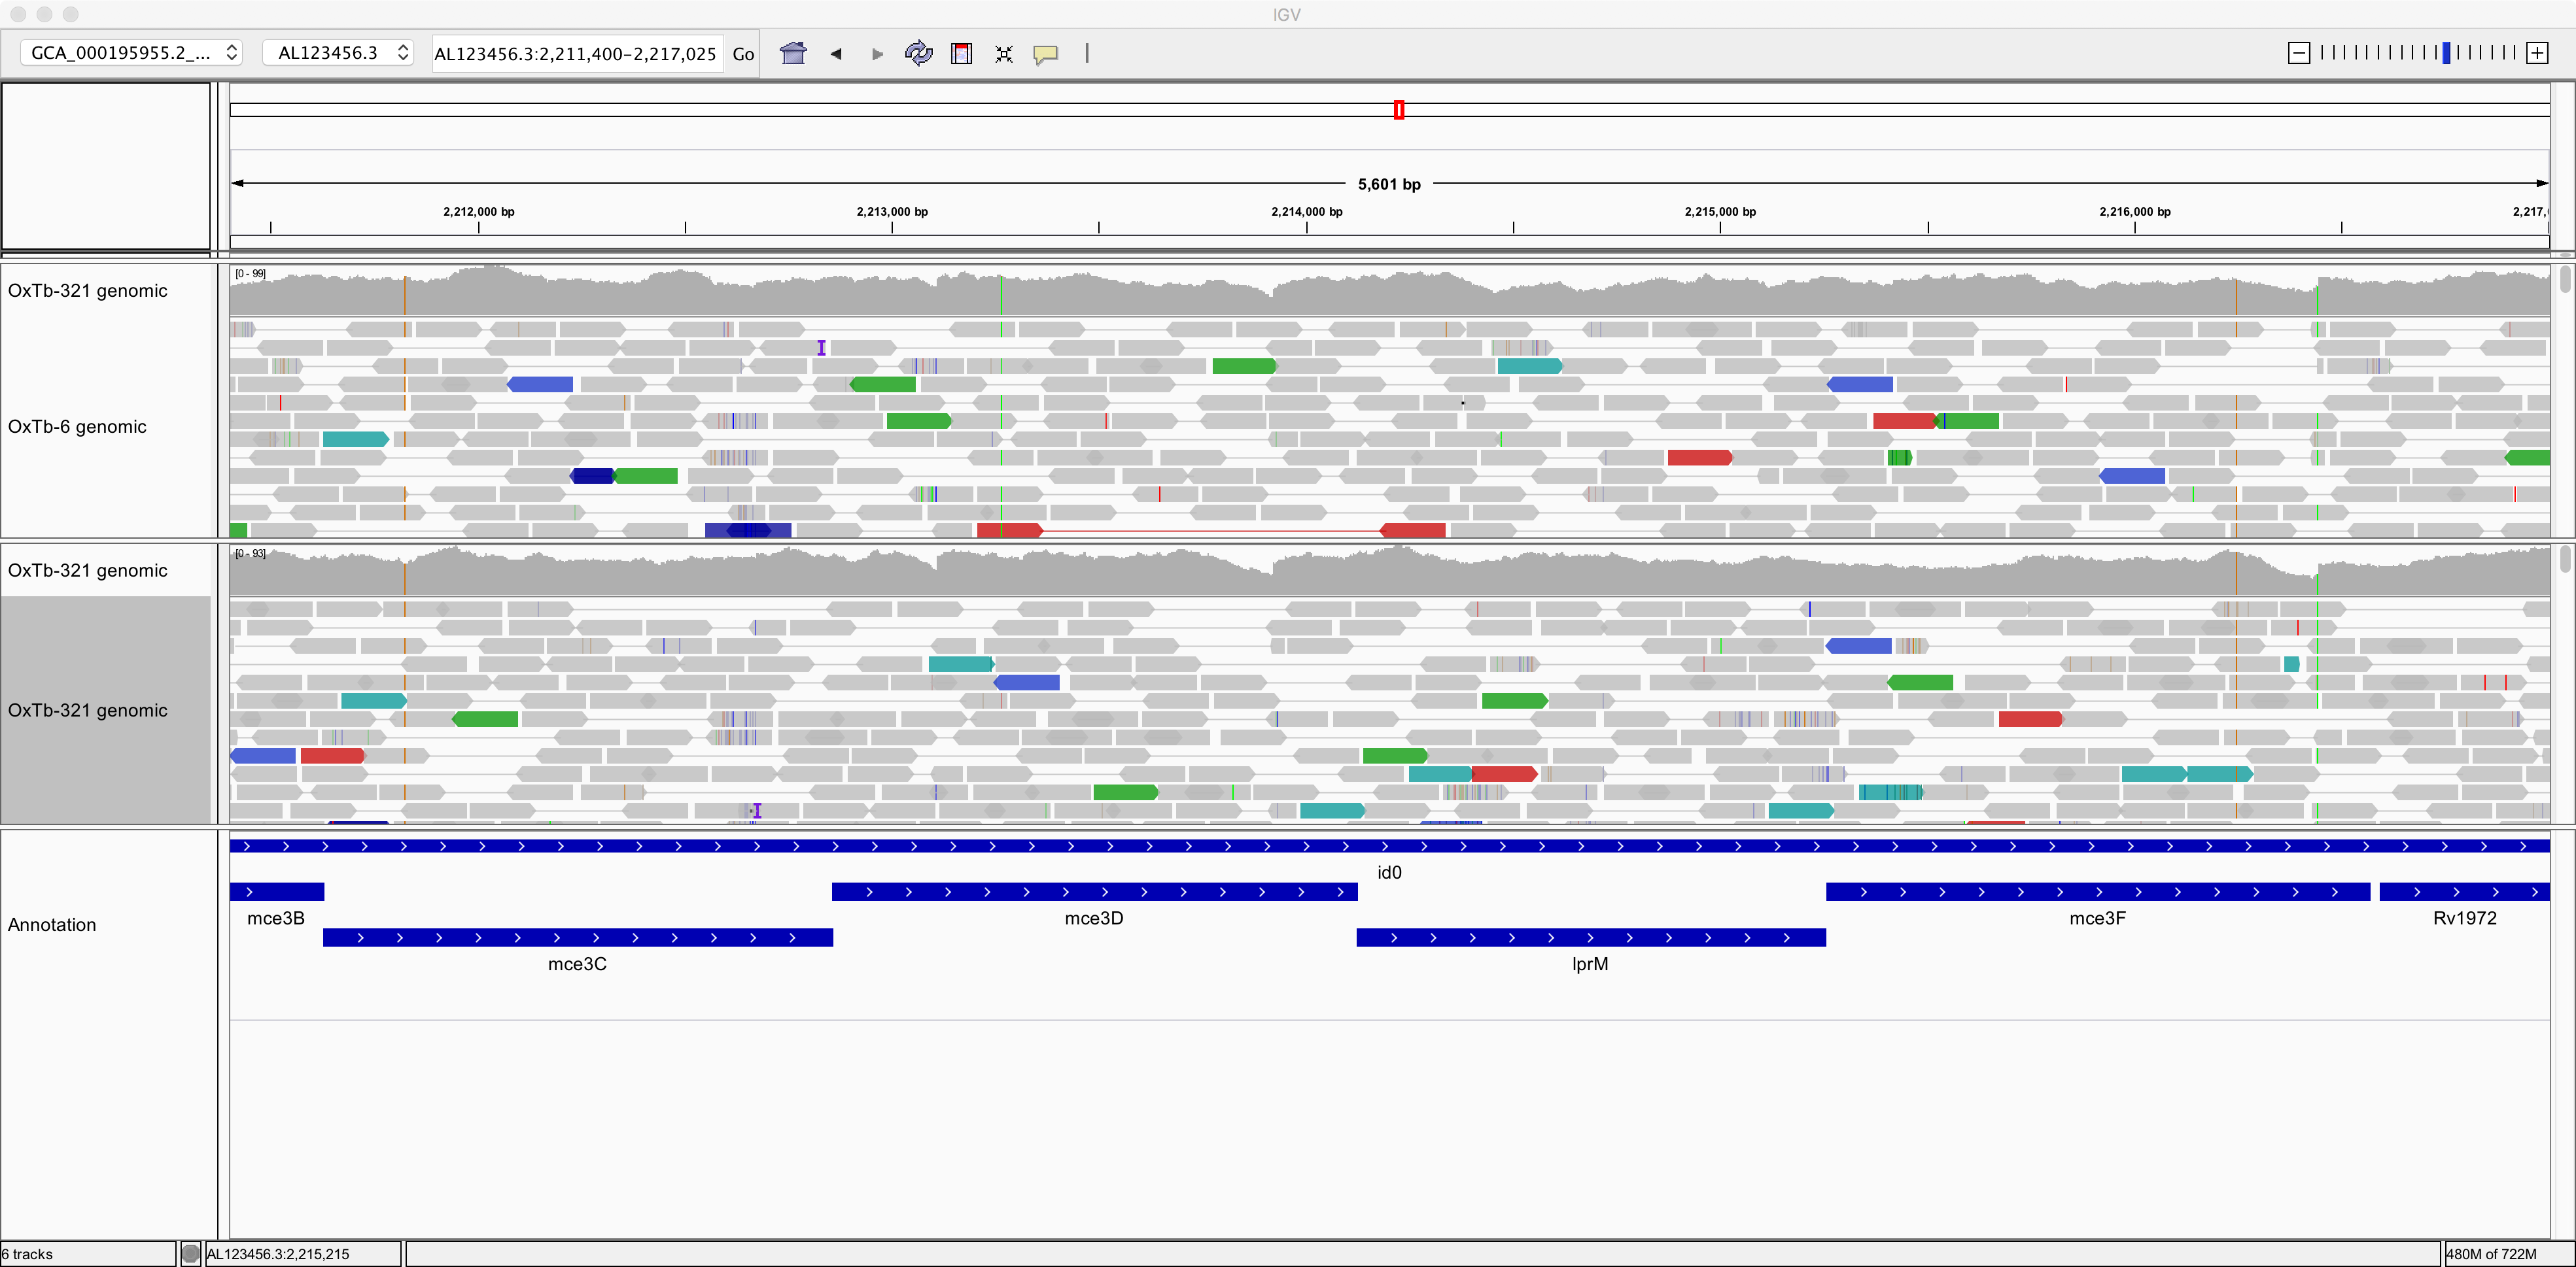
Task: Toggle the yellow popup behavior icon
Action: [x=1046, y=54]
